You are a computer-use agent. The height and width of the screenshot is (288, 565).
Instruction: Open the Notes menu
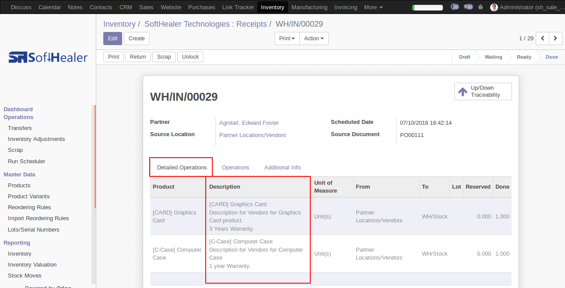[x=75, y=7]
